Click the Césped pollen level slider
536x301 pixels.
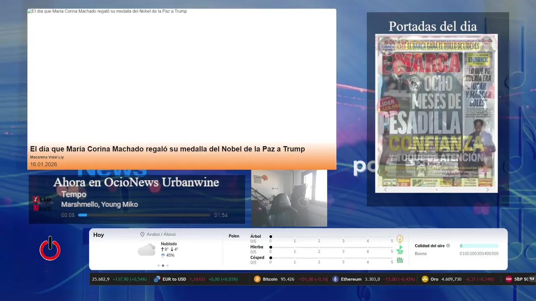pyautogui.click(x=331, y=258)
